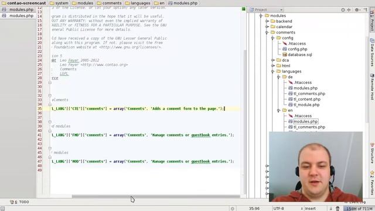Click the Hector inspector icon in status bar

click(x=337, y=209)
